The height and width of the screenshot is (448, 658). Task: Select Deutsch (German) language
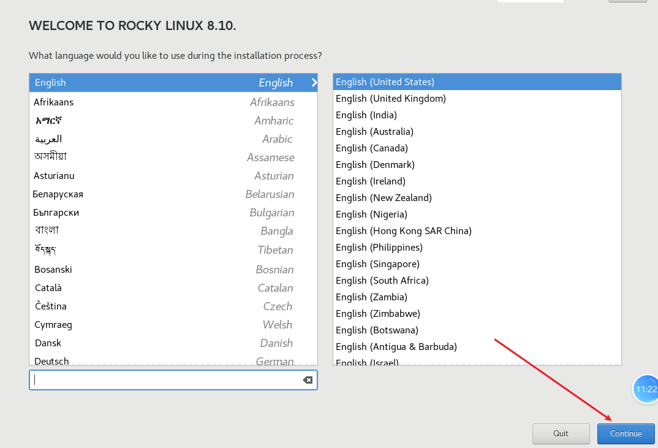point(173,360)
